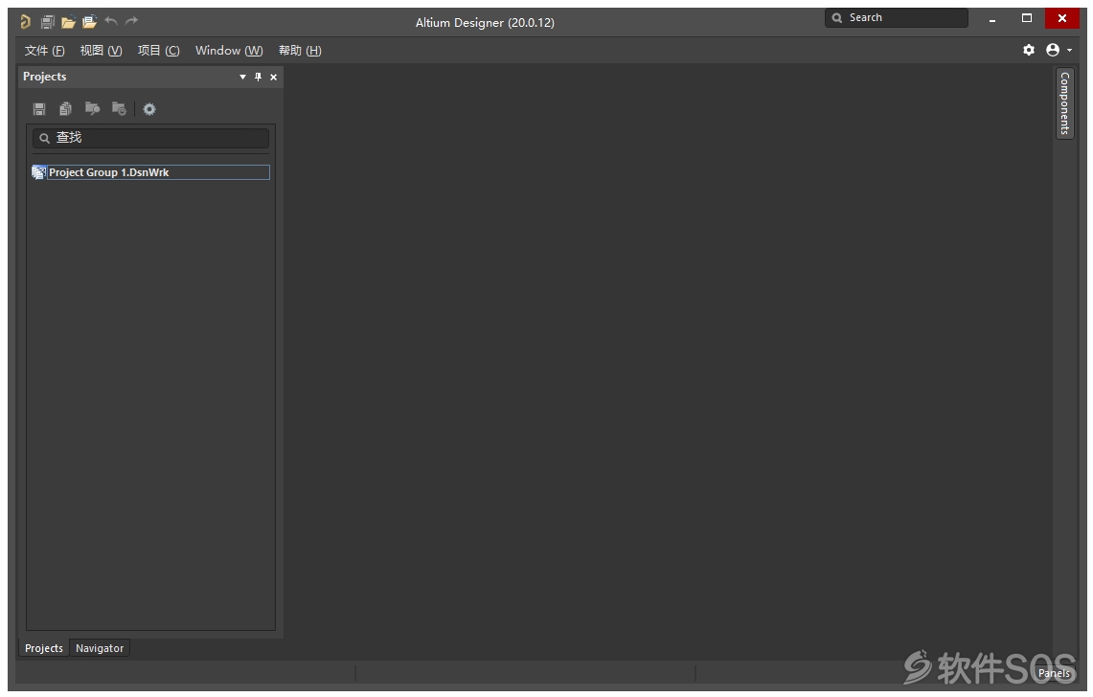The width and height of the screenshot is (1093, 697).
Task: Open the Window (W) menu
Action: pyautogui.click(x=229, y=50)
